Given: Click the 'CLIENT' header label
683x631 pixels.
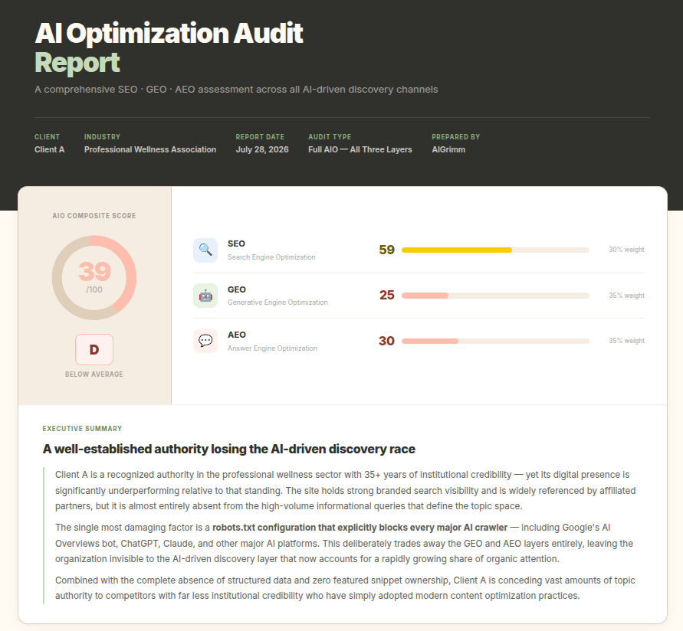Looking at the screenshot, I should coord(47,136).
